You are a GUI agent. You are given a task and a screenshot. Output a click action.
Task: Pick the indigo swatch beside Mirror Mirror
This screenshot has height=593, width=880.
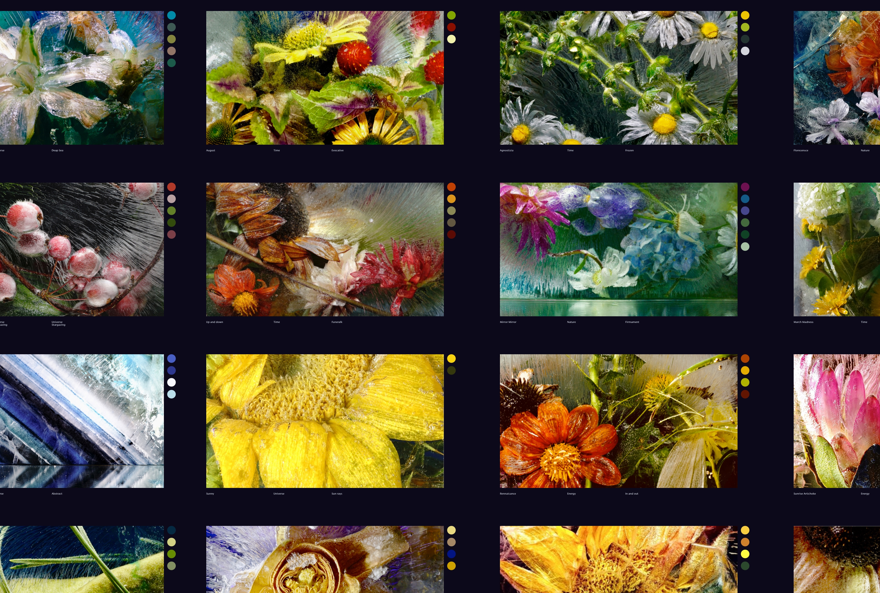pyautogui.click(x=745, y=211)
